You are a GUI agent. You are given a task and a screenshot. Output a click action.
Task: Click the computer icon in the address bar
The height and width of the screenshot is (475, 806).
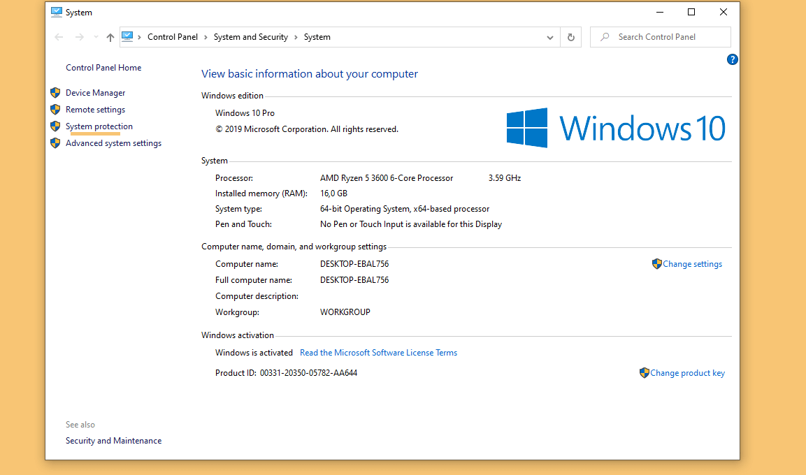(x=127, y=36)
